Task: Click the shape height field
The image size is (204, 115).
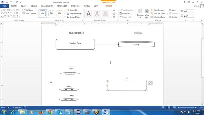Action: (188, 11)
